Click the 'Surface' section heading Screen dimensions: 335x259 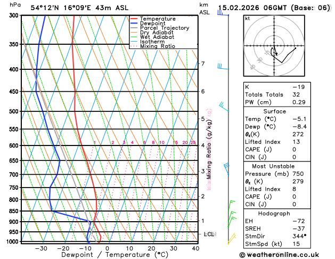tap(274, 111)
